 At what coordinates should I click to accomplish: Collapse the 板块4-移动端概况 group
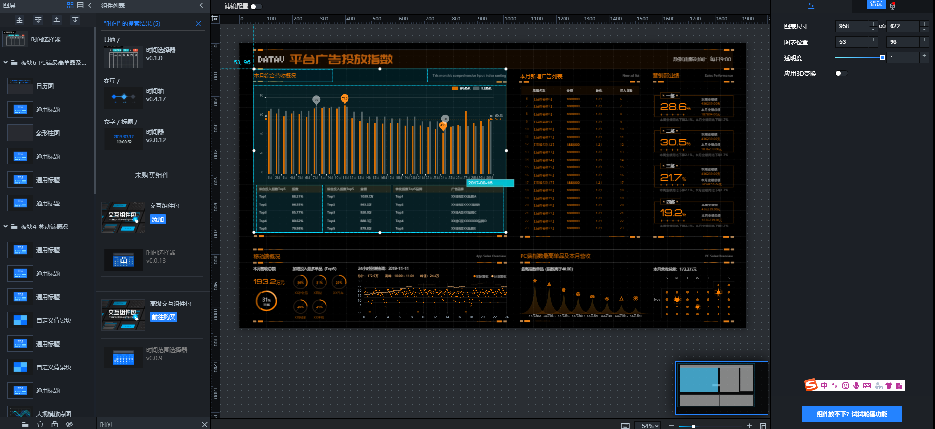(x=6, y=226)
